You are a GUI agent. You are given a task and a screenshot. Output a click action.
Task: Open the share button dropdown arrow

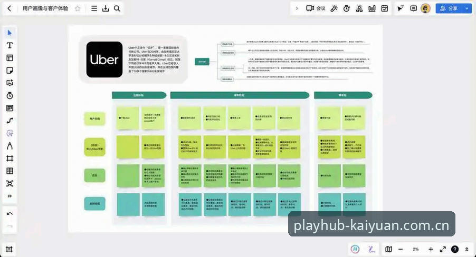click(467, 8)
